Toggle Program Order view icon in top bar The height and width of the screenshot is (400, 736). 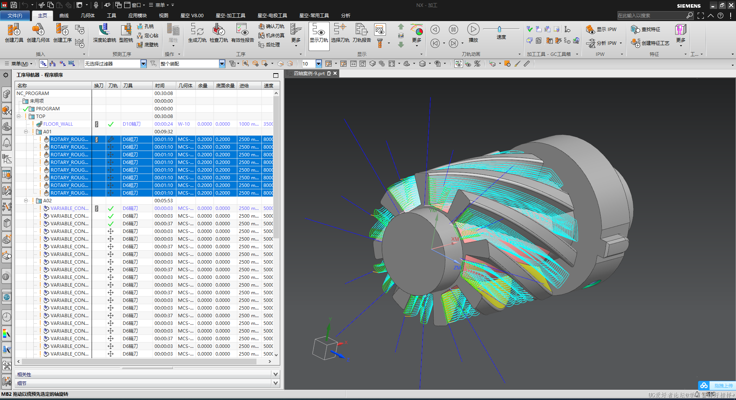coord(43,64)
